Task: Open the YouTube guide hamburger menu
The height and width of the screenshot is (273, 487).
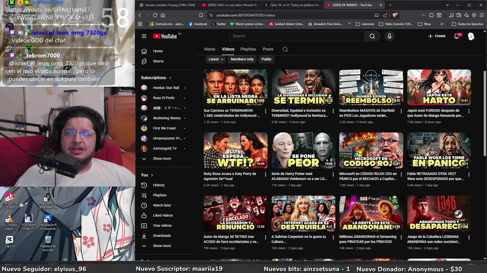Action: (x=144, y=36)
